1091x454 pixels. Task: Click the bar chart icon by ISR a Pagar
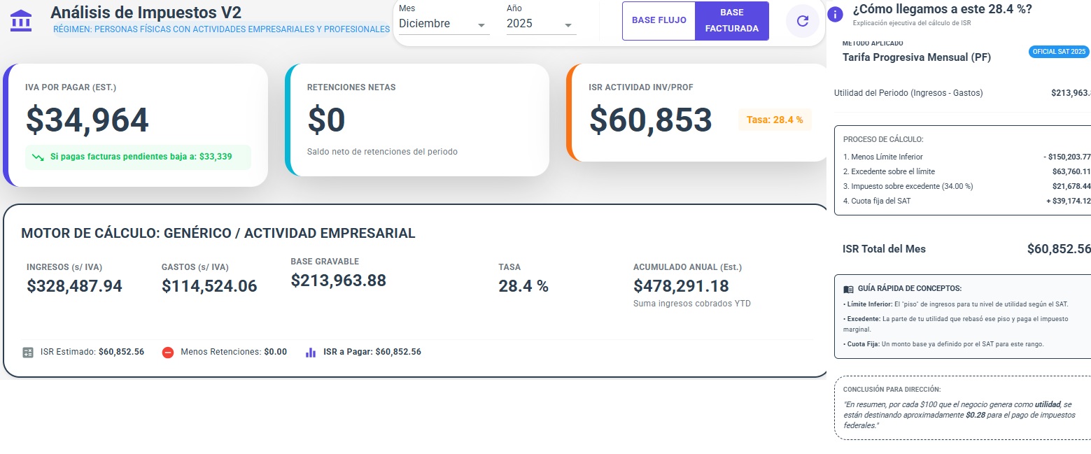pos(311,353)
